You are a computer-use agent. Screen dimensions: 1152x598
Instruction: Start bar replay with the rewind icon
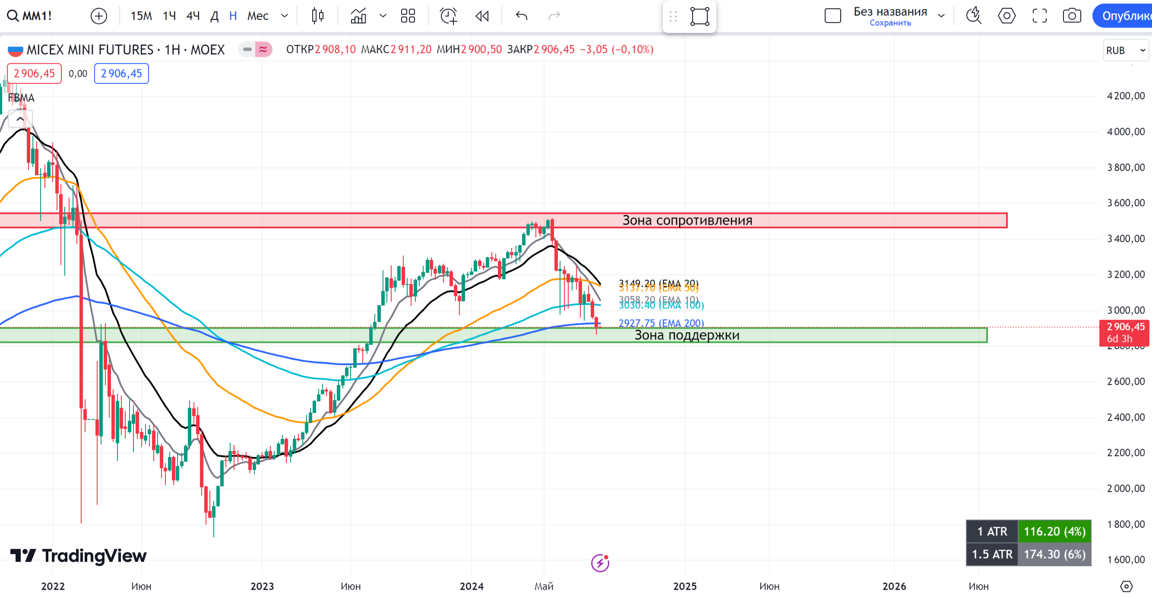point(481,16)
